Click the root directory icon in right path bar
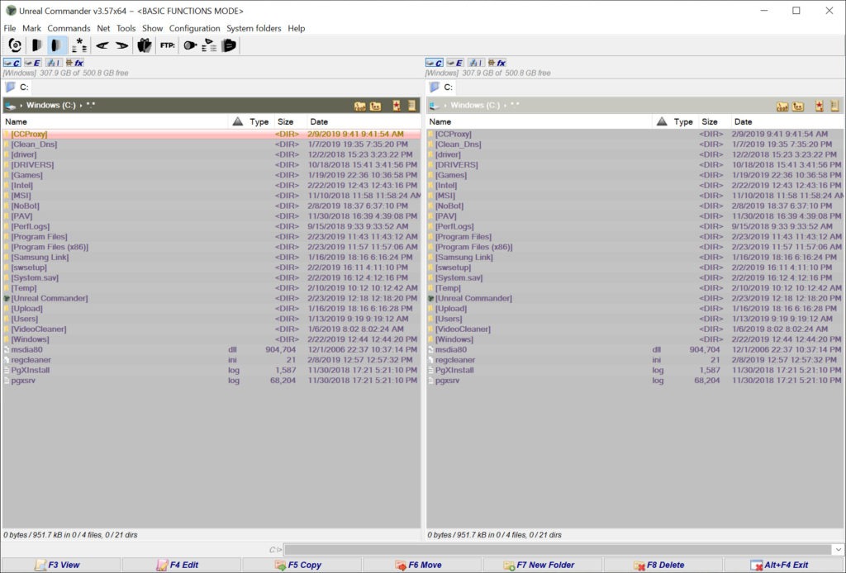 782,107
